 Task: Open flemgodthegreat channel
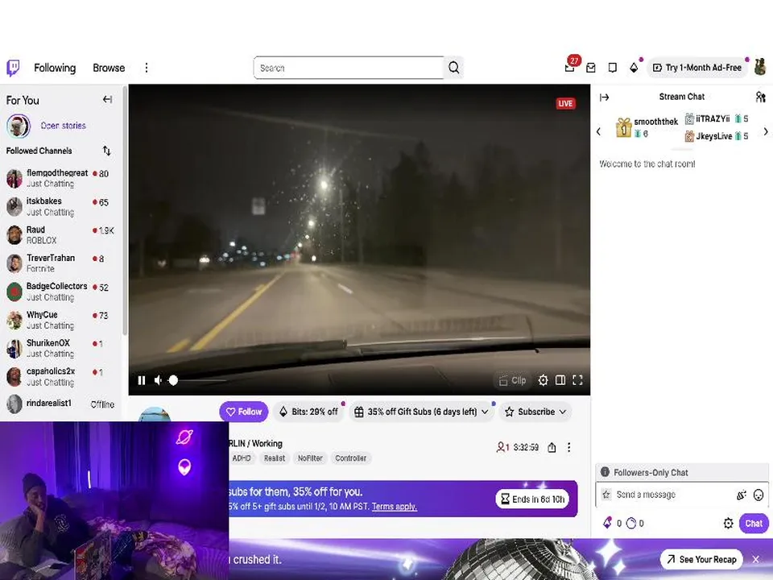(x=60, y=178)
